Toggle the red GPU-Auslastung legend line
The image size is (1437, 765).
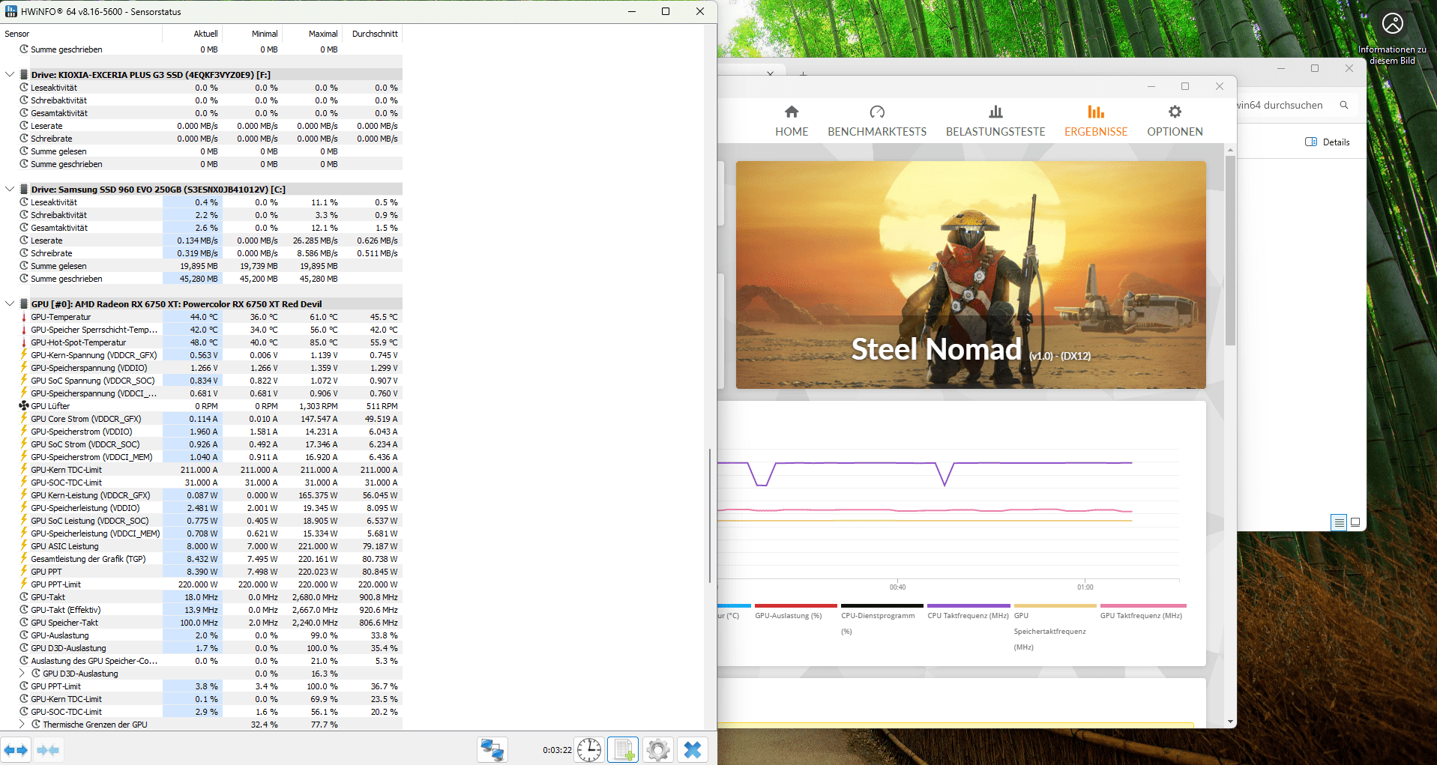(x=796, y=611)
